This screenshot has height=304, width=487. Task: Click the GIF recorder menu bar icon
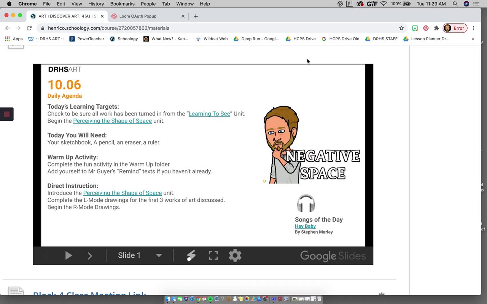click(x=372, y=4)
